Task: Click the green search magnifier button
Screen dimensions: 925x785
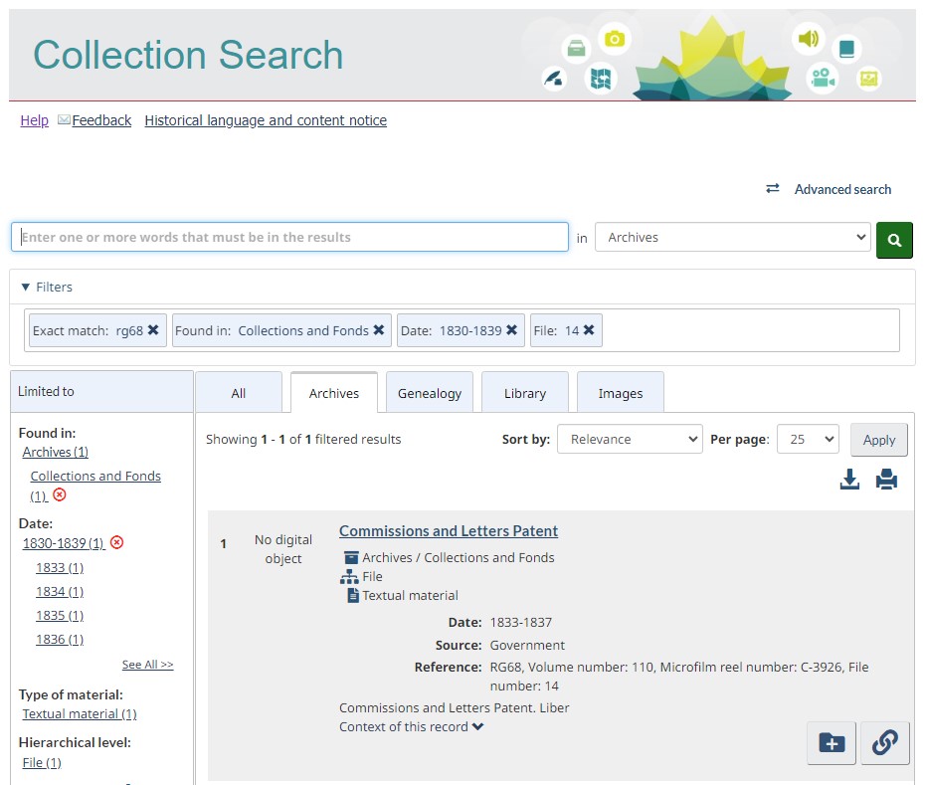Action: point(893,240)
